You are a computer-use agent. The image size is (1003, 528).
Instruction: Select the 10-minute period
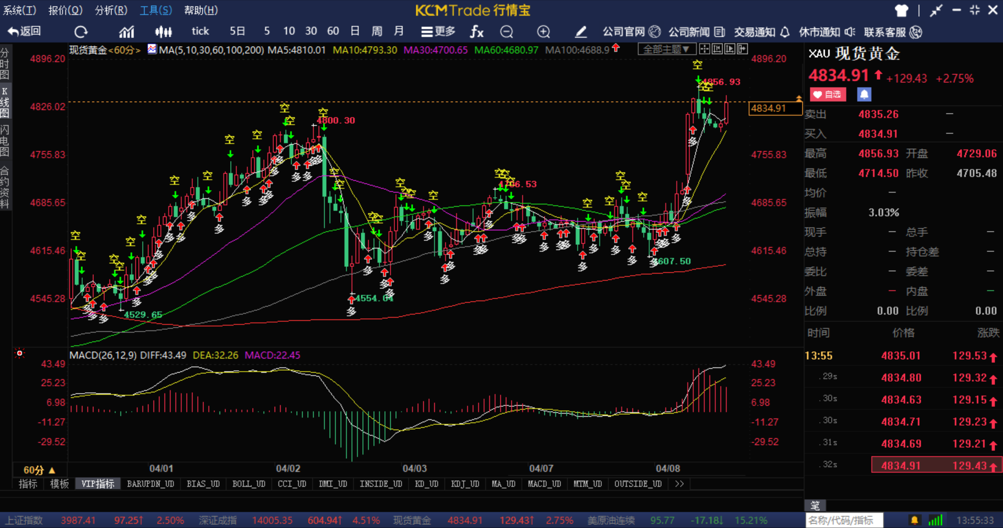point(289,31)
